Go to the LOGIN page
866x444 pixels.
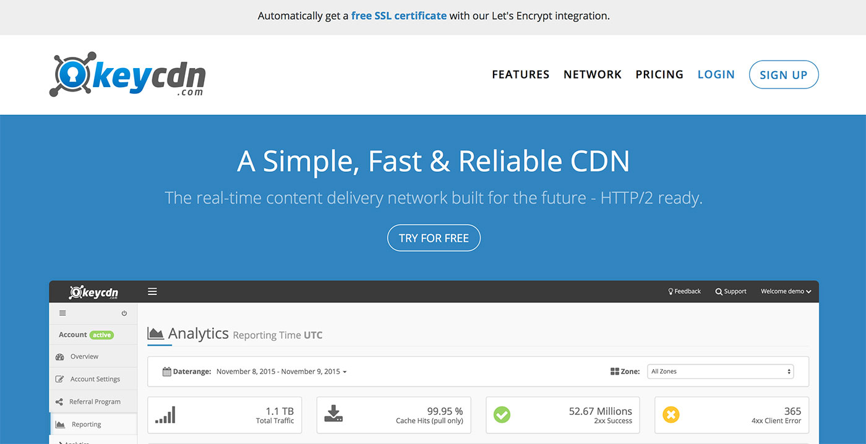click(x=716, y=74)
